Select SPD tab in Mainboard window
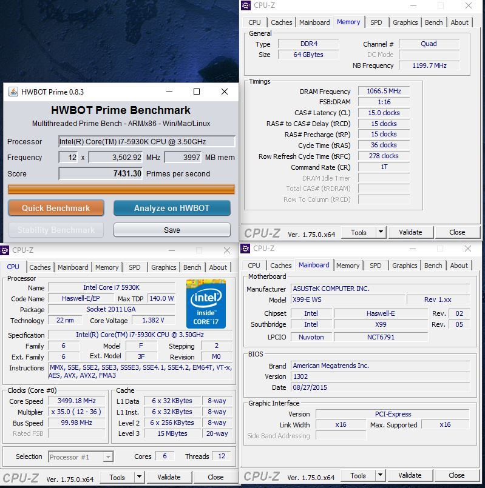 [x=376, y=266]
